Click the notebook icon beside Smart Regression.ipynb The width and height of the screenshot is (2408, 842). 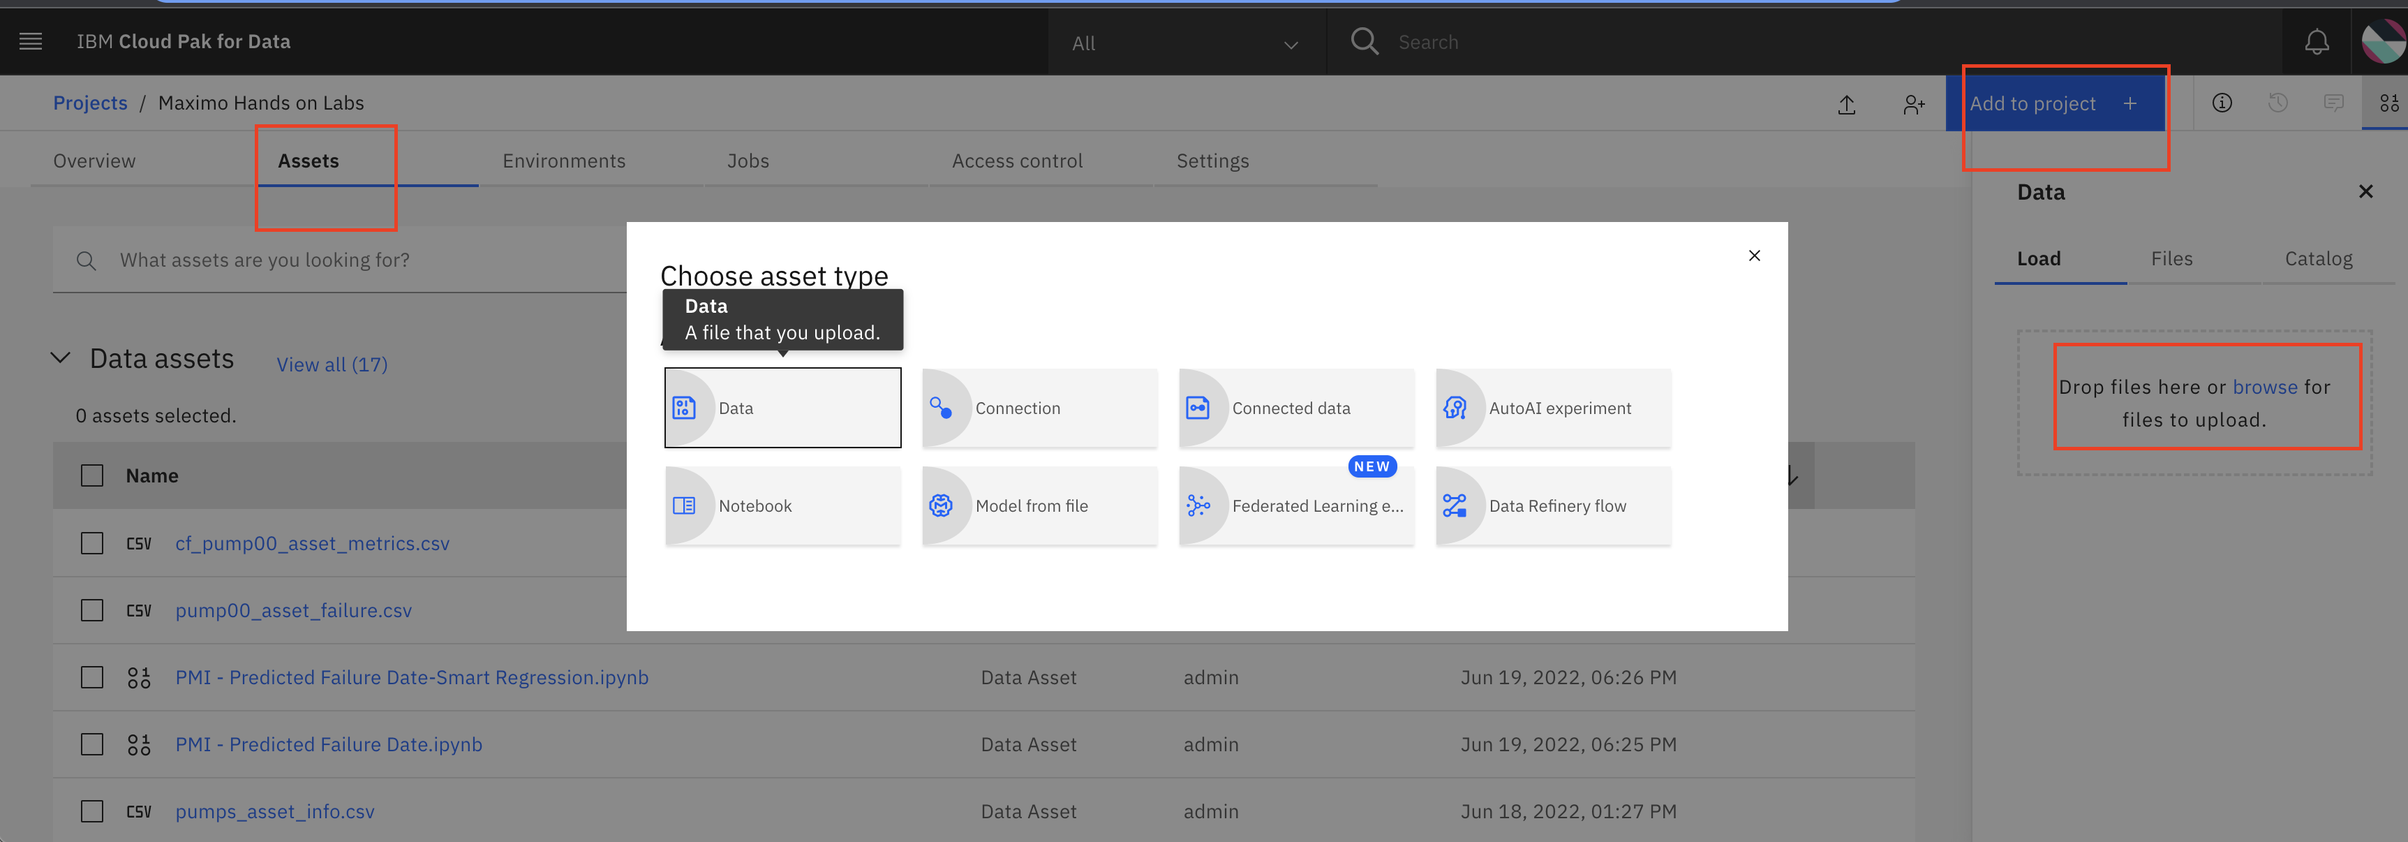pos(138,677)
